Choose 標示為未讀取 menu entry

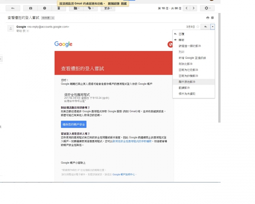tap(193, 94)
